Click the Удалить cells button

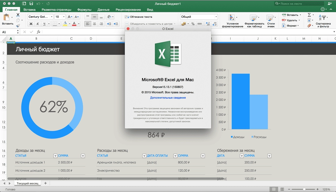[291, 20]
